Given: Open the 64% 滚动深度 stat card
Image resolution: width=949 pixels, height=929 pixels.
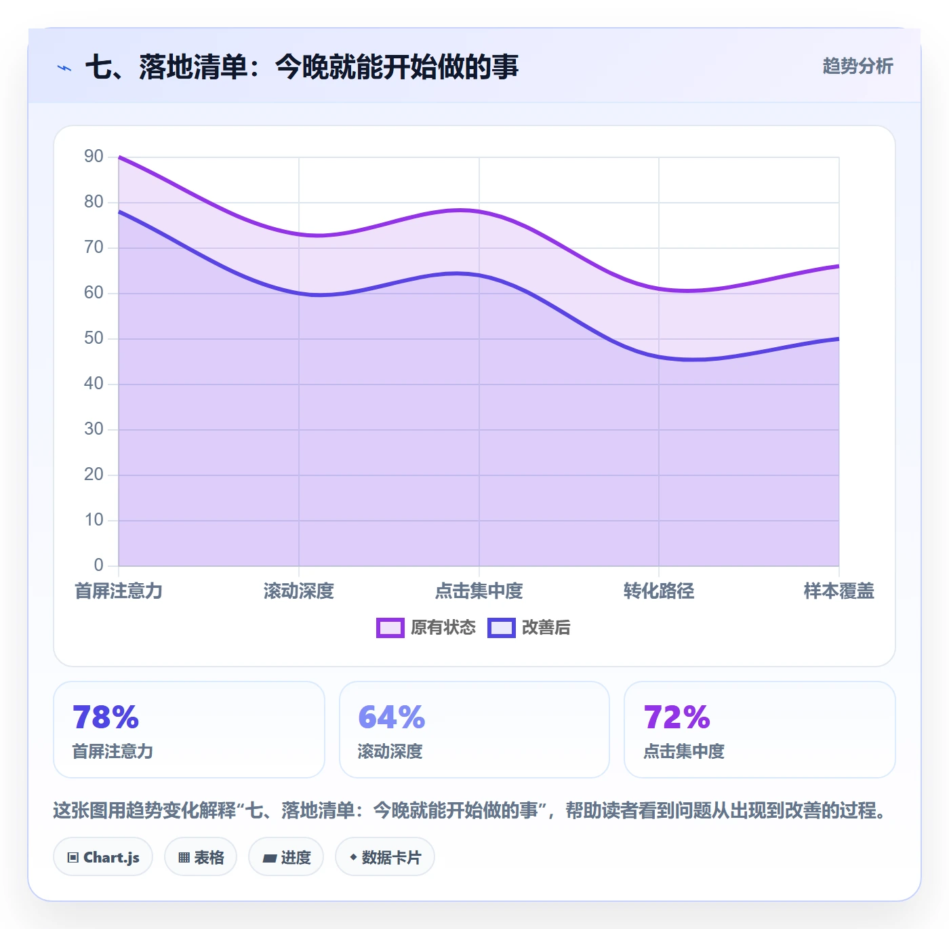Looking at the screenshot, I should coord(474,730).
